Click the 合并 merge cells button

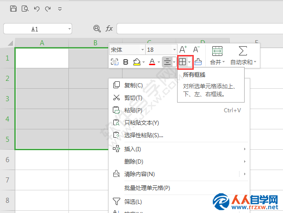tap(217, 55)
